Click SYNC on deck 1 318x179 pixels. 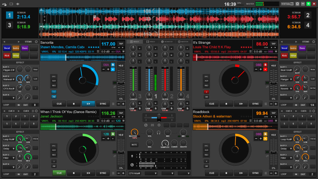pyautogui.click(x=103, y=104)
